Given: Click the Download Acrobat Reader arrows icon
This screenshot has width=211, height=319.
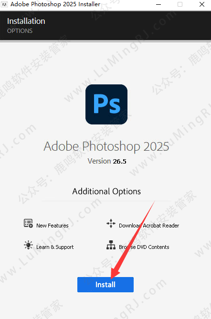Looking at the screenshot, I should point(111,223).
